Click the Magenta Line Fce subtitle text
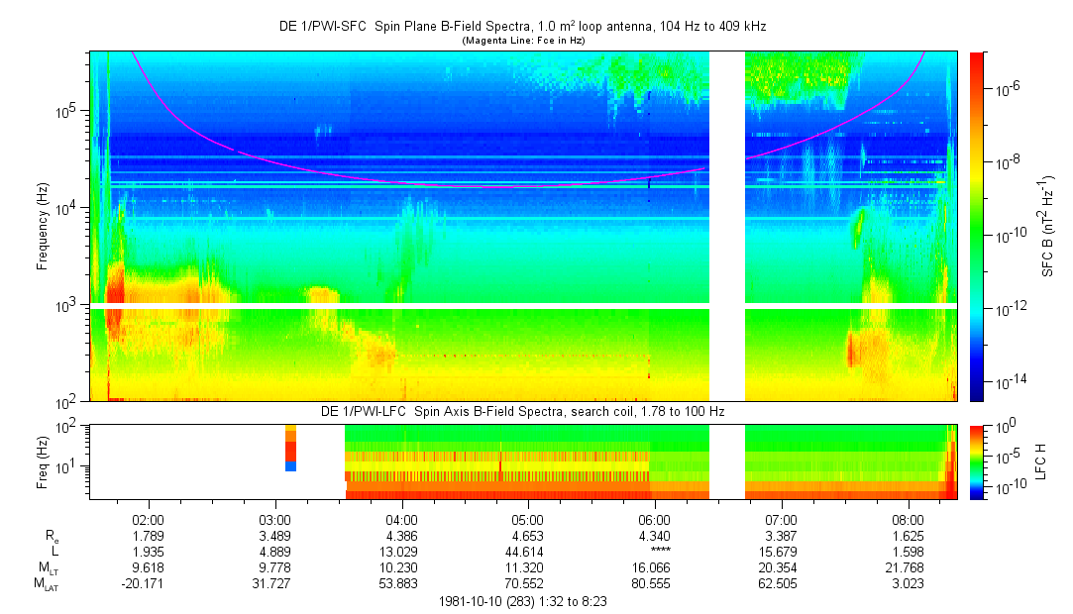 click(523, 40)
